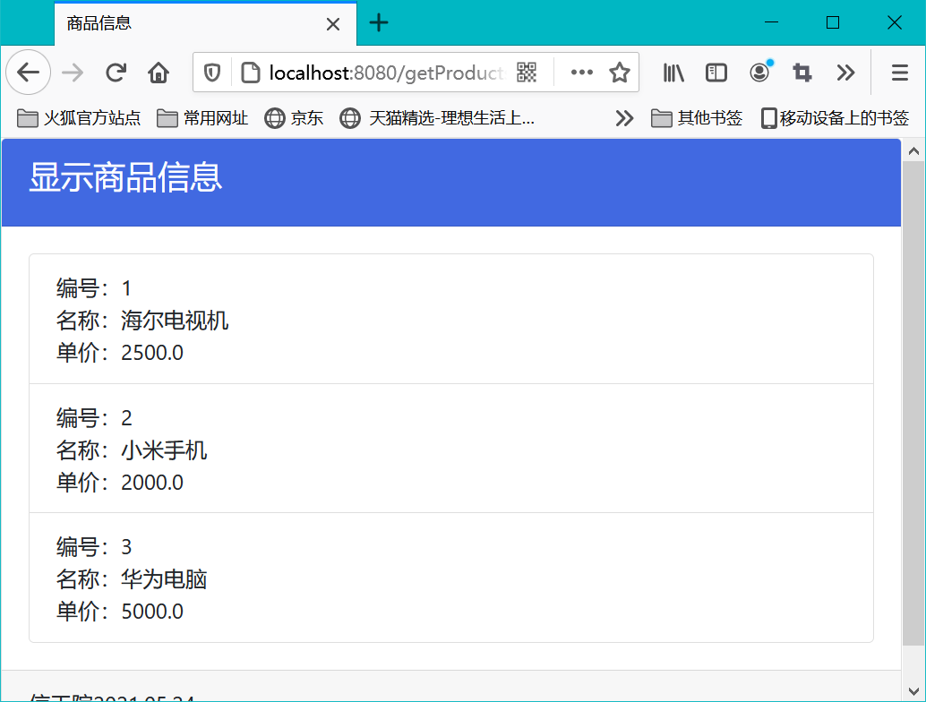Click product name 华为电脑

(164, 579)
